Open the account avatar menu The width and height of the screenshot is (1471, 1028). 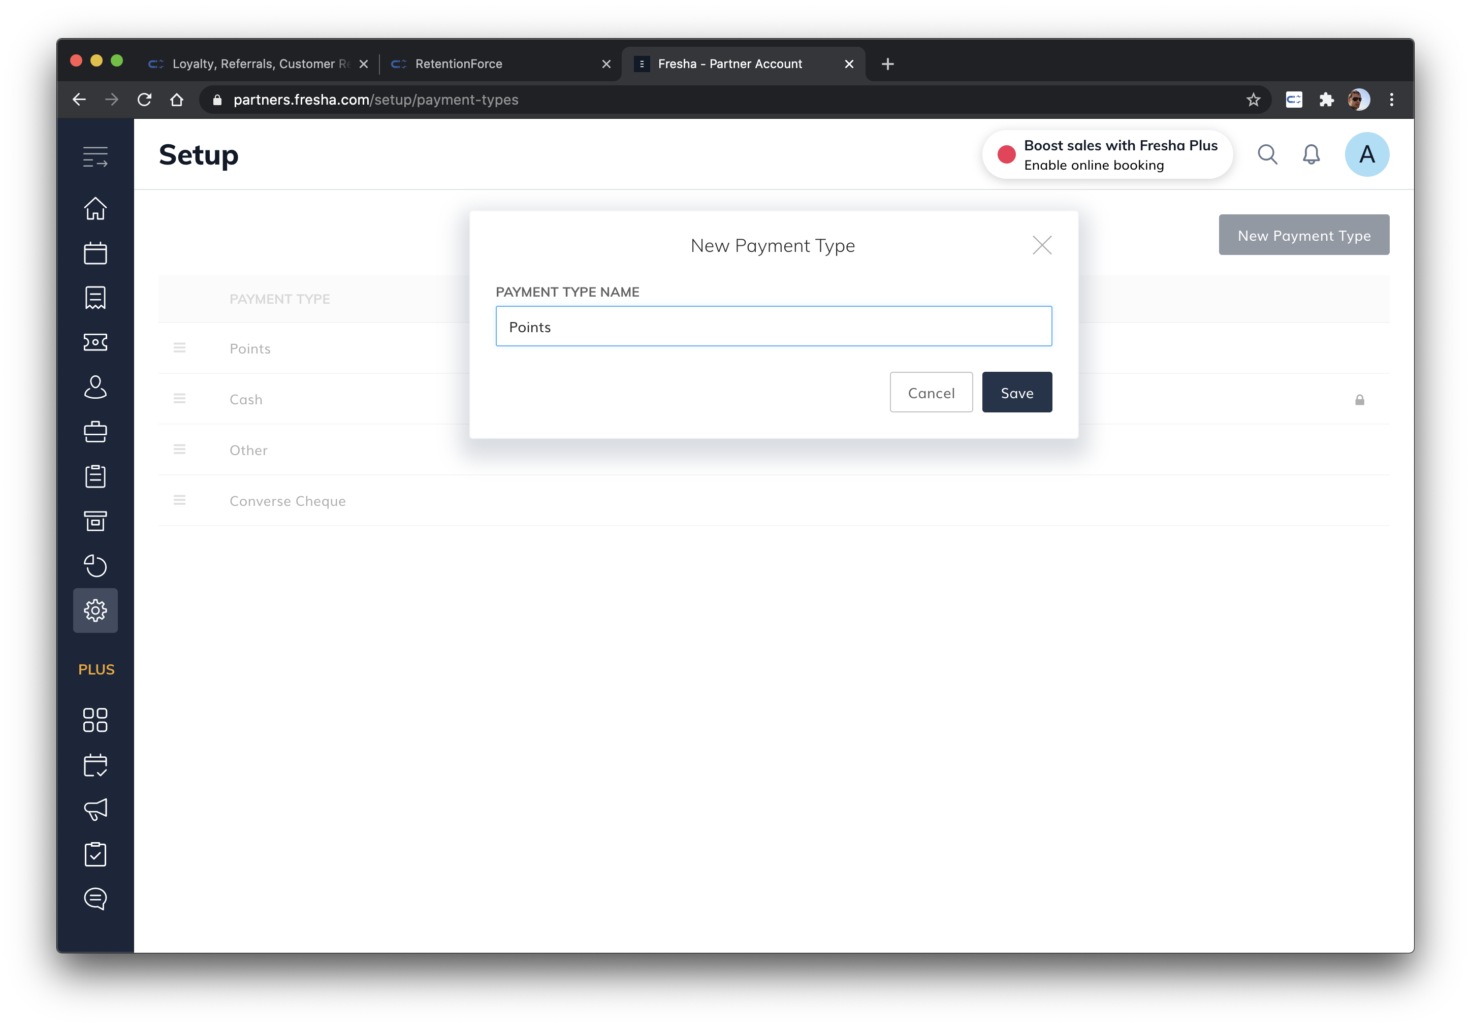[1366, 154]
